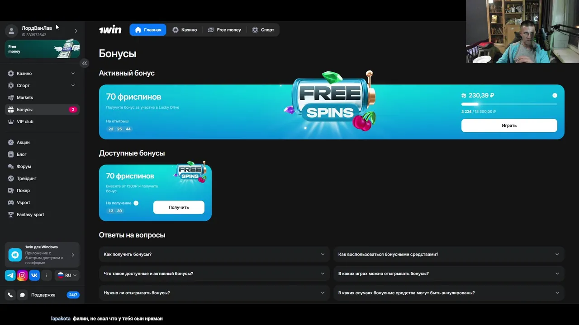Click the Бонусы notification badge 2
This screenshot has width=579, height=325.
click(73, 109)
